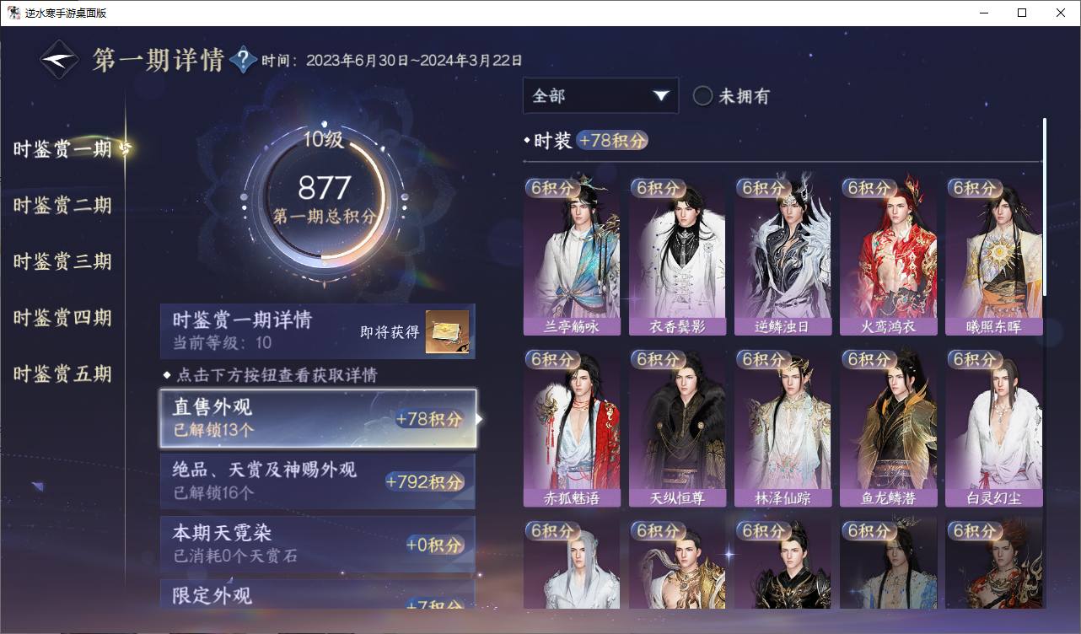1081x634 pixels.
Task: Select the 赤狐魅语 outfit thumbnail
Action: (x=572, y=428)
